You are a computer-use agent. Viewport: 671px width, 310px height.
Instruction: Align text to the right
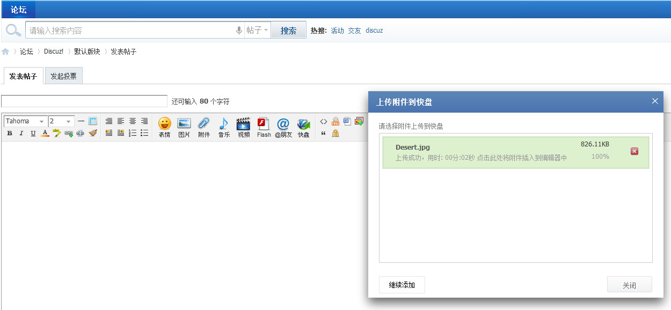144,121
